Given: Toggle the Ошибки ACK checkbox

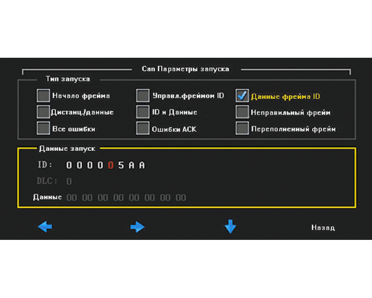Looking at the screenshot, I should (x=143, y=128).
